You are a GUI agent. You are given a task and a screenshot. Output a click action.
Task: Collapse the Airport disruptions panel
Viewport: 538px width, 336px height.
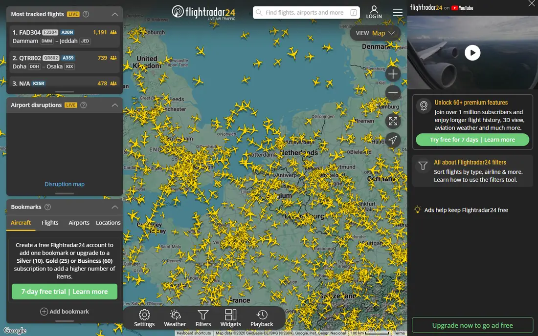115,105
